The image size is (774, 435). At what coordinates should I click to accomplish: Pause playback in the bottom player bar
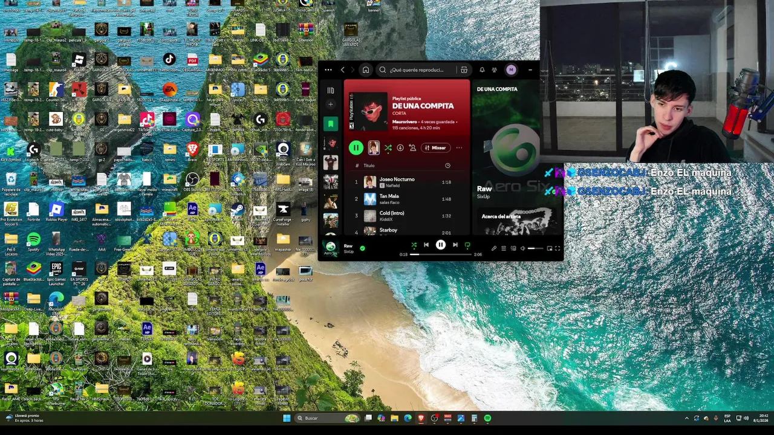point(440,245)
